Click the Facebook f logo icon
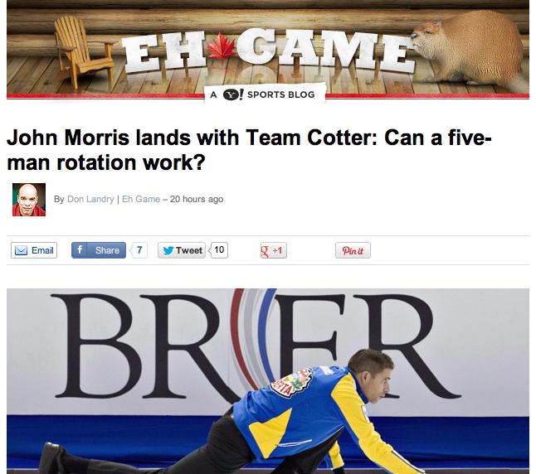This screenshot has width=536, height=474. 80,250
